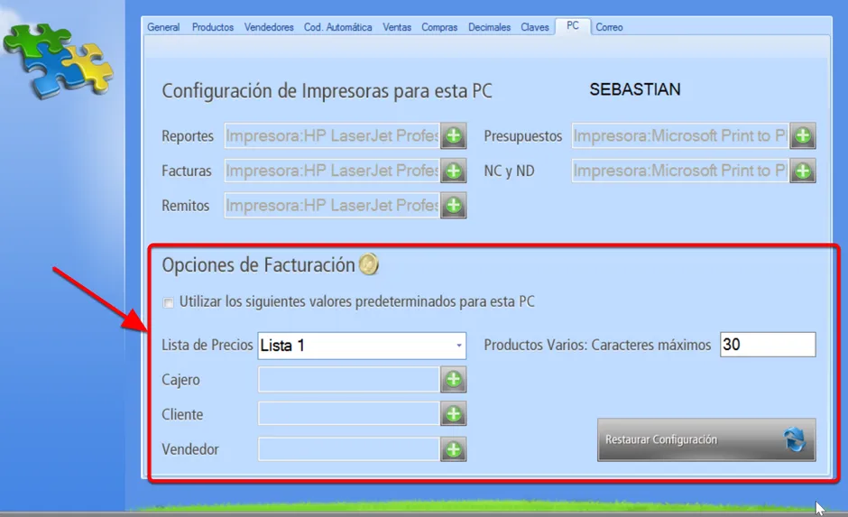This screenshot has height=517, width=848.
Task: Switch to the Productos tab
Action: point(213,27)
